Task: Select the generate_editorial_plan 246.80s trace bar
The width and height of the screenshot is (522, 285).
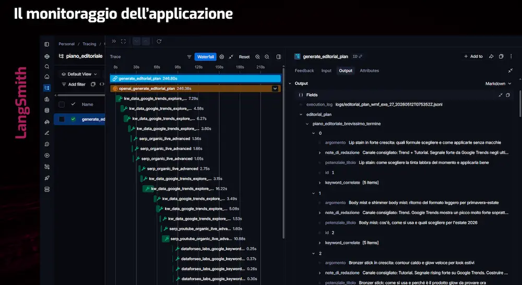Action: coord(195,79)
